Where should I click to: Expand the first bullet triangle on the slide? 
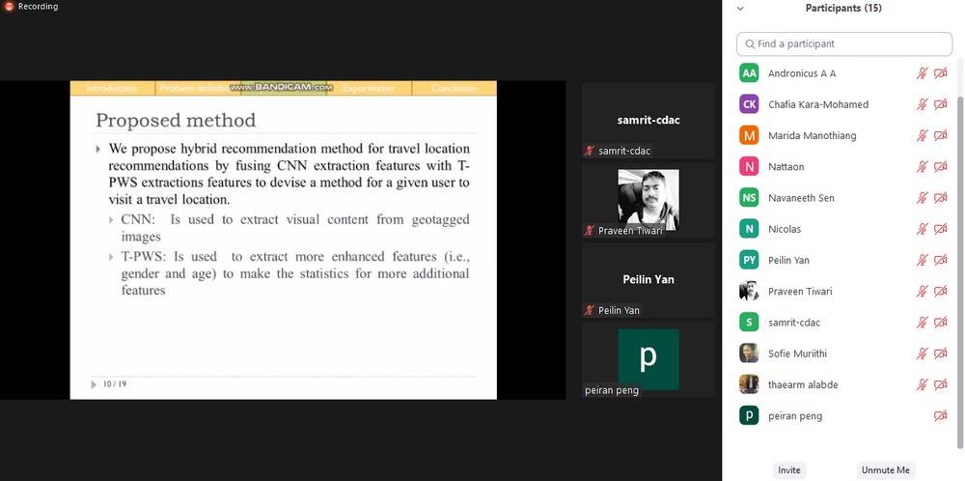[x=98, y=150]
